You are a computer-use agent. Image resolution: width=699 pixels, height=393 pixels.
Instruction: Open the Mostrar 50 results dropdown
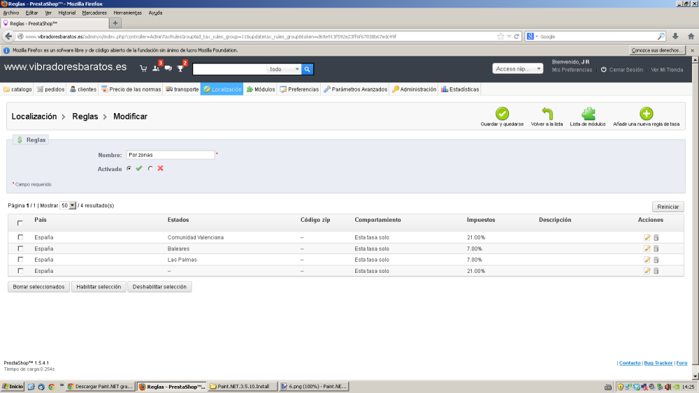[x=68, y=206]
